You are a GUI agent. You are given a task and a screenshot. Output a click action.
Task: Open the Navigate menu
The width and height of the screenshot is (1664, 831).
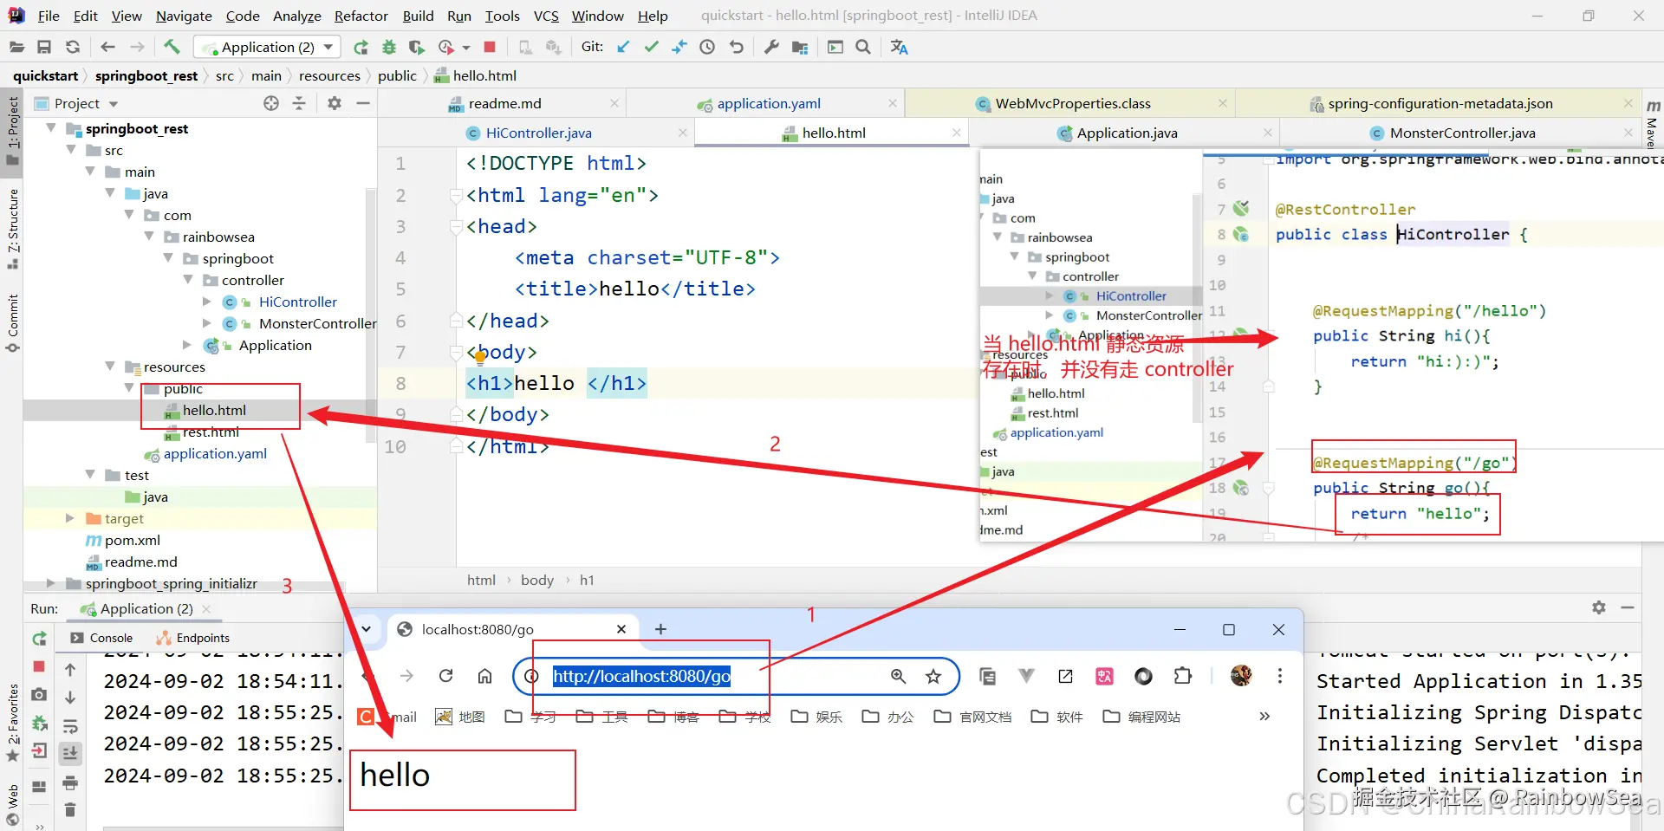click(184, 16)
